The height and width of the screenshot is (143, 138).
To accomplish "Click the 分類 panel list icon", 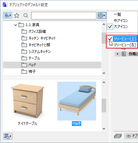I will coord(124,54).
